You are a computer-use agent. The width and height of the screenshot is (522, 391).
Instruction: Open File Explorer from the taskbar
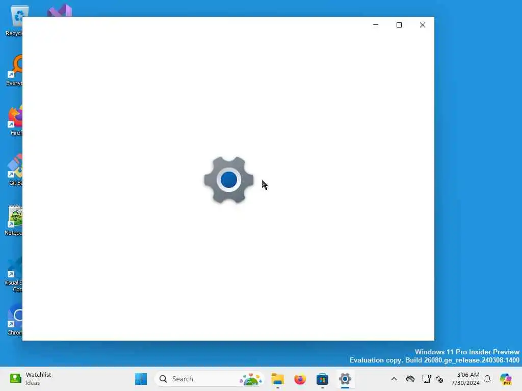(278, 379)
